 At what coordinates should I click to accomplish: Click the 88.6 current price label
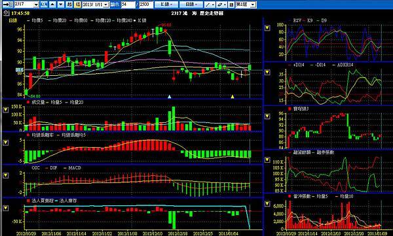(19, 70)
